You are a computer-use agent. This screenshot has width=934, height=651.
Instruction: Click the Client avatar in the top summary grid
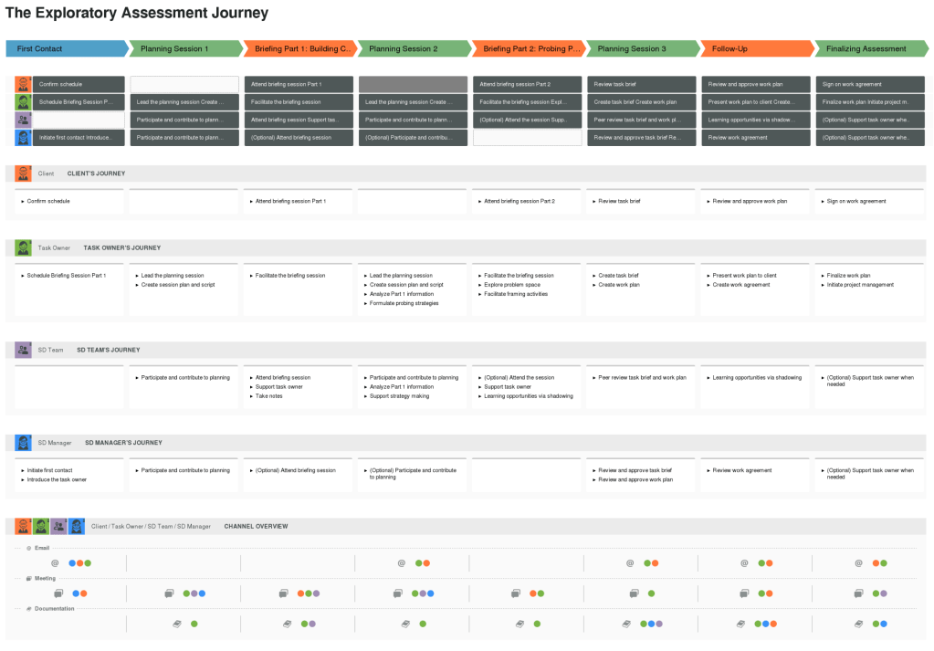[x=23, y=84]
